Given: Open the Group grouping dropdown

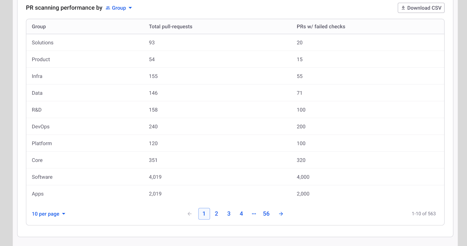Looking at the screenshot, I should click(x=119, y=8).
